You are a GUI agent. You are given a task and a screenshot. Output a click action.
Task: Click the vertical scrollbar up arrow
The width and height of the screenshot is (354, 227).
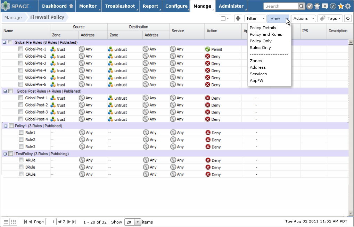point(351,42)
